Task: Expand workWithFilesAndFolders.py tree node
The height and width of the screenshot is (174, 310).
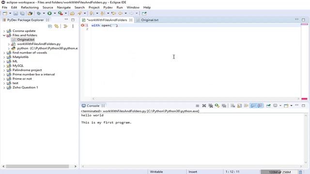Action: point(9,44)
